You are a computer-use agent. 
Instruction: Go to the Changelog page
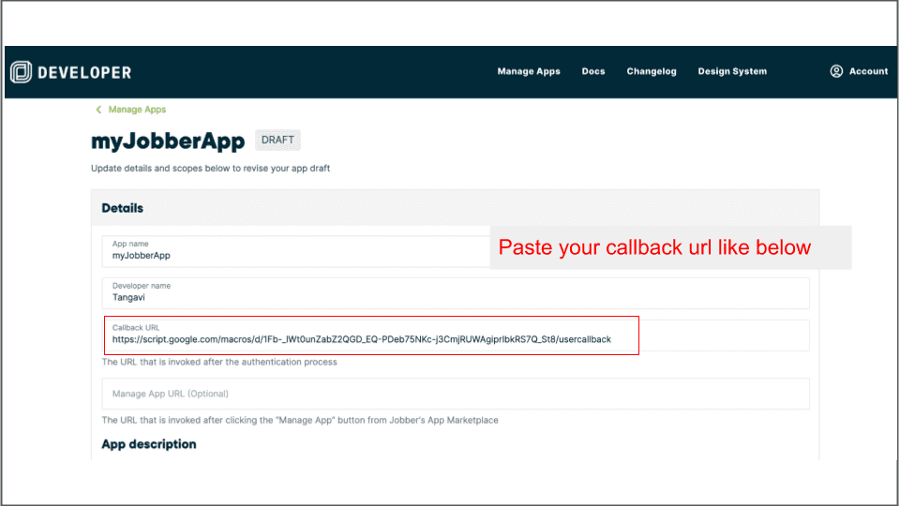tap(652, 71)
